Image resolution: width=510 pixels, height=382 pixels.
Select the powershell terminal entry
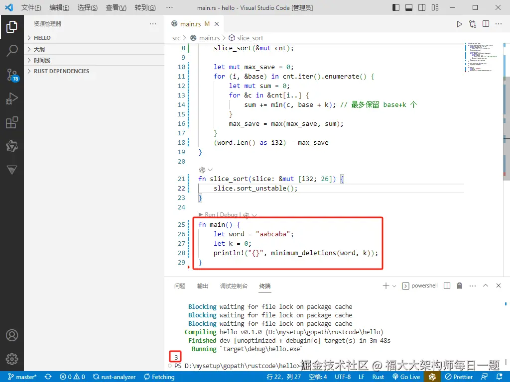click(x=420, y=286)
